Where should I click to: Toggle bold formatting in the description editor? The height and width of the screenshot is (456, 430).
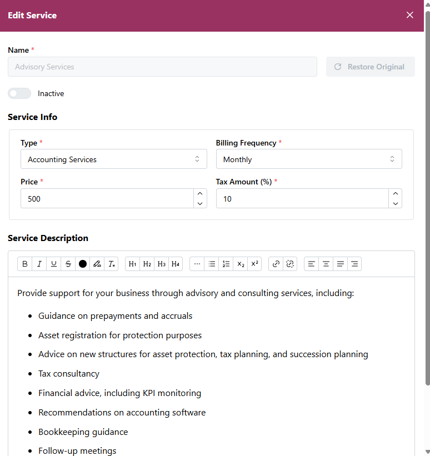tap(25, 264)
